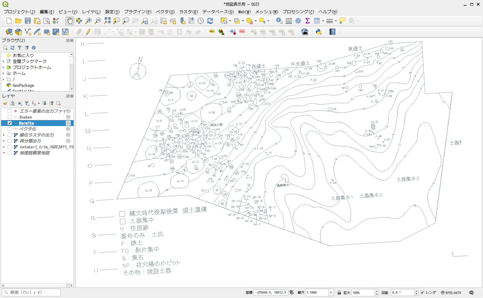
Task: Open the log messages speech bubble button
Action: coord(471,293)
